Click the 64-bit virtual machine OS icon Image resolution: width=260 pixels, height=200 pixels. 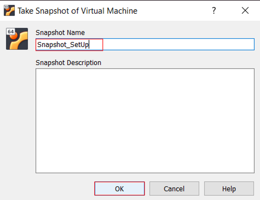(x=17, y=39)
